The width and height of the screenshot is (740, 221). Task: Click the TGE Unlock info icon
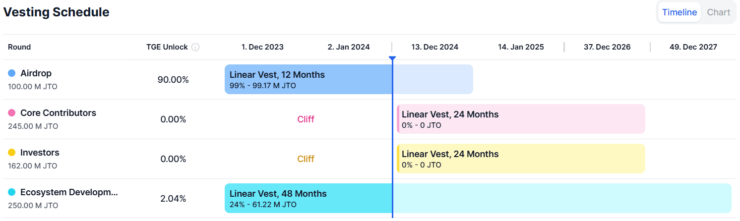[x=195, y=47]
